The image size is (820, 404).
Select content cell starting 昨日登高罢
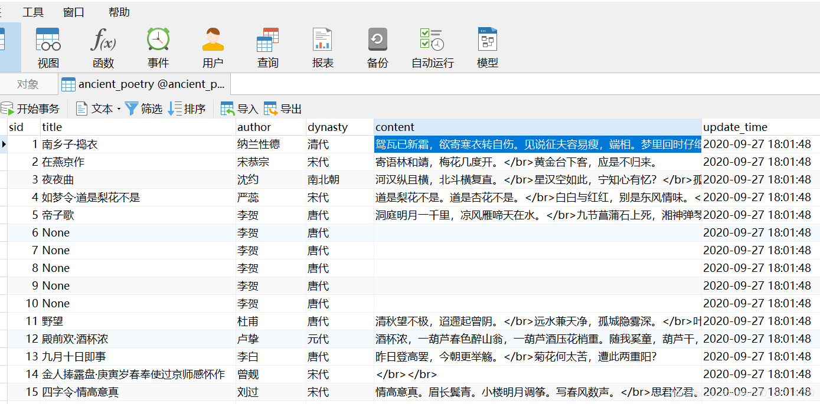click(538, 357)
